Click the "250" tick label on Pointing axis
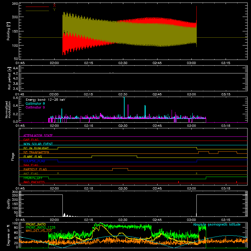 click(15, 3)
